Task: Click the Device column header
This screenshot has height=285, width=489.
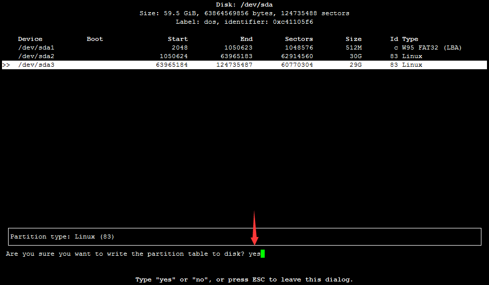Action: point(30,39)
